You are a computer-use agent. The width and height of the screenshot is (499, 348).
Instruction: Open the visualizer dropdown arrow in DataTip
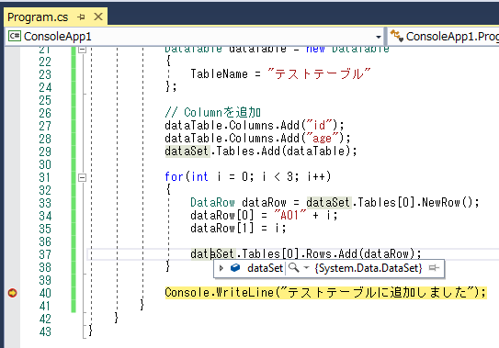[x=306, y=268]
